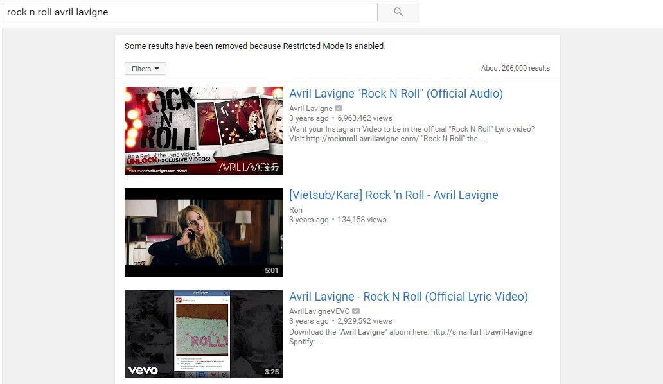Click verified badge next to AvrilLavigneVEVO
The width and height of the screenshot is (663, 384).
(x=356, y=311)
